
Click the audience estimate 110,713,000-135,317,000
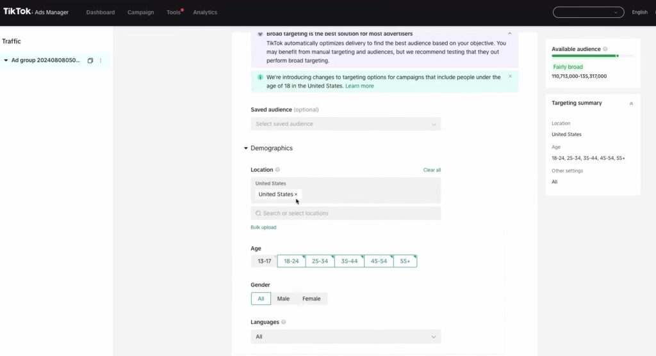[x=579, y=76]
